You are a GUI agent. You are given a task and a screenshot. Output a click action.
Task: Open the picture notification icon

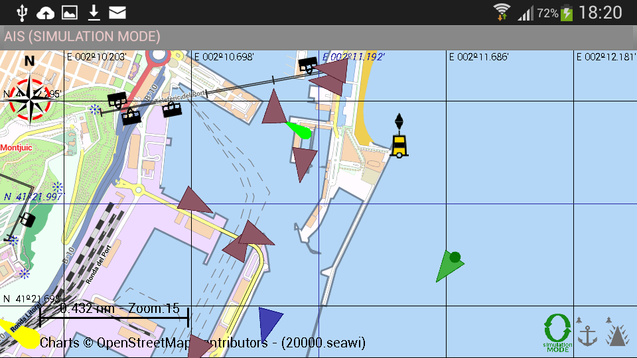(70, 13)
